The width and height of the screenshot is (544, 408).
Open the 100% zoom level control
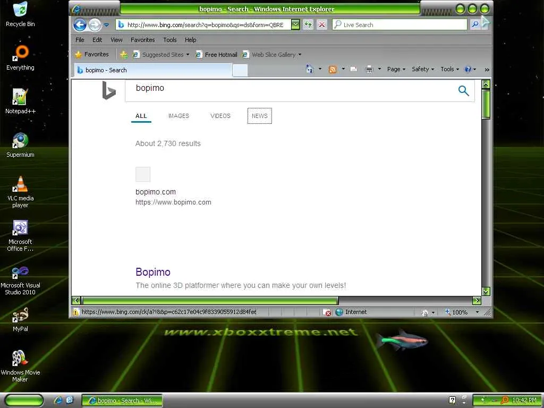click(462, 312)
